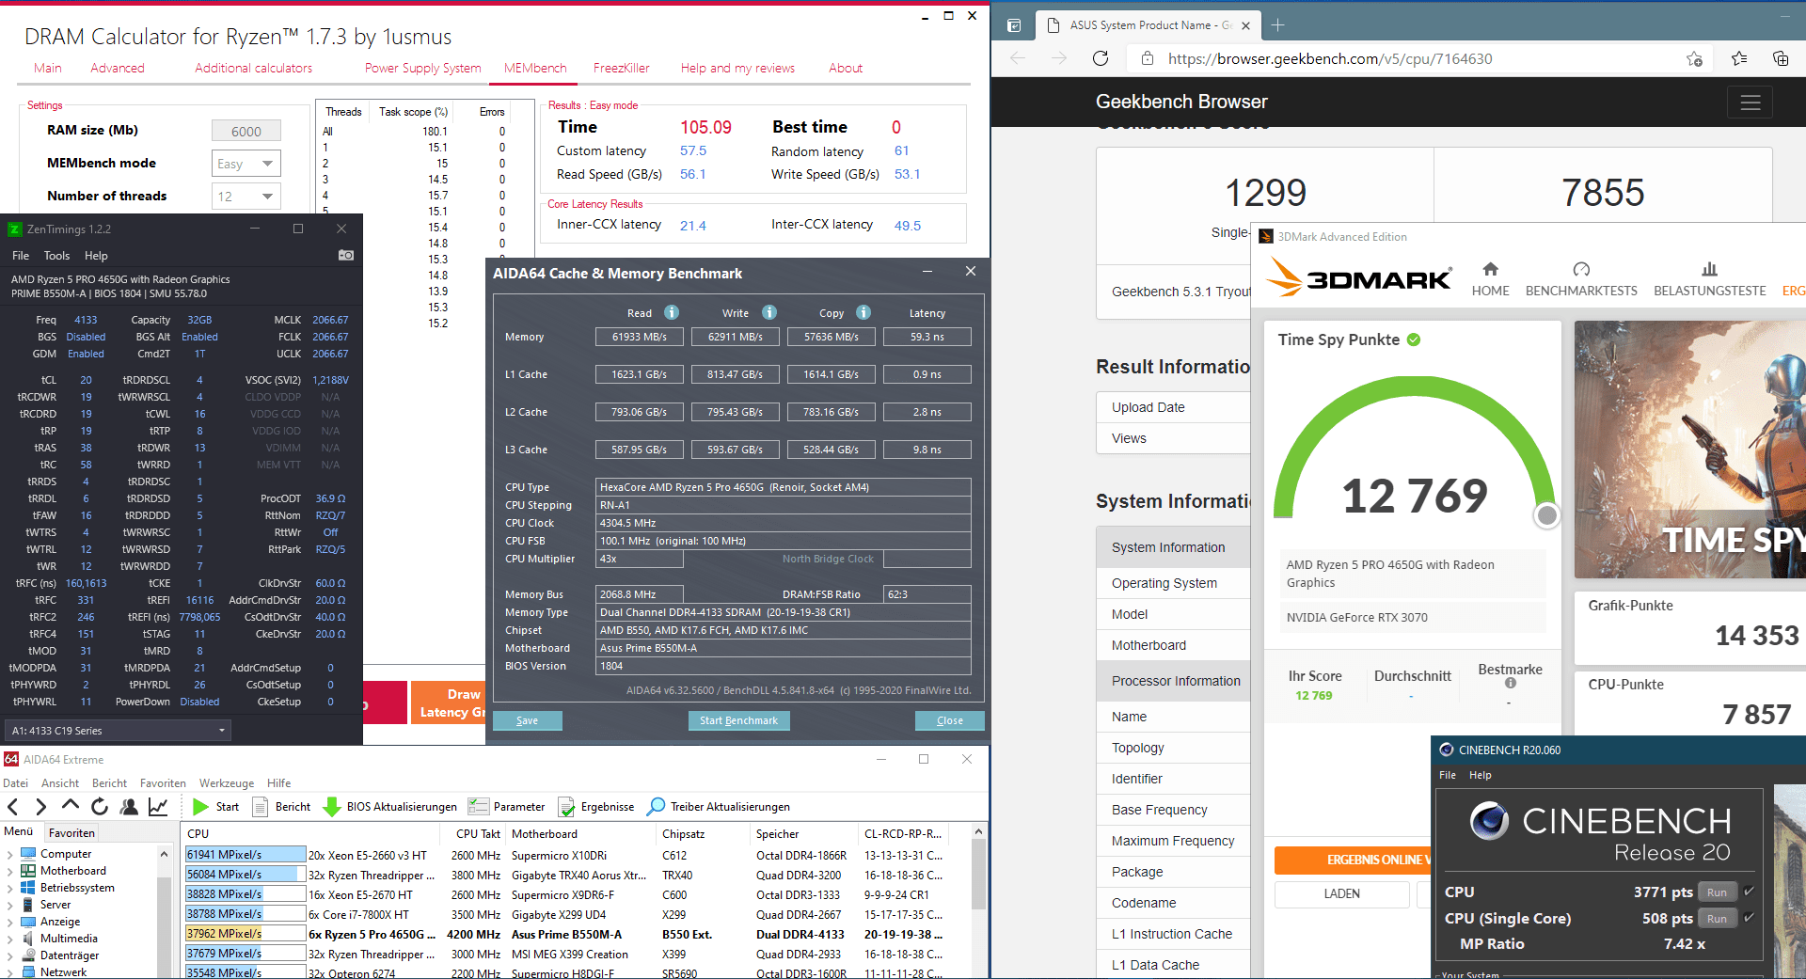This screenshot has height=979, width=1806.
Task: Open tab actions menu in browser
Action: coord(1014,25)
